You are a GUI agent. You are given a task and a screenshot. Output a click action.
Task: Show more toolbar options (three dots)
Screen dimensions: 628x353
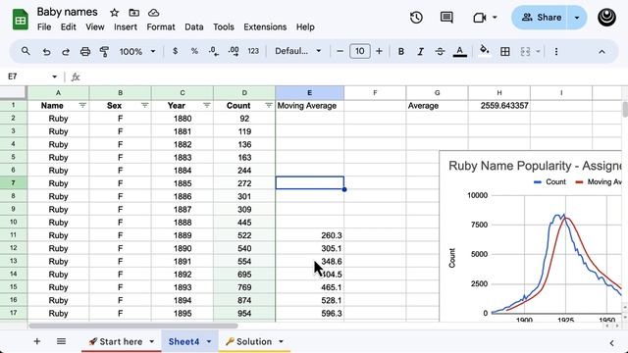pyautogui.click(x=556, y=52)
